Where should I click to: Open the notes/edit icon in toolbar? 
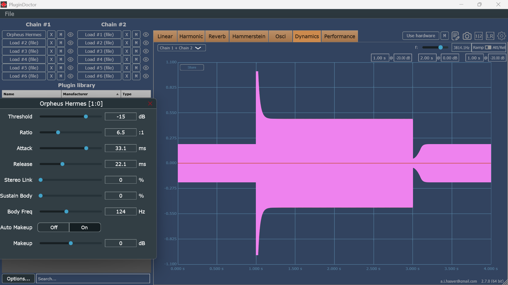pos(455,36)
